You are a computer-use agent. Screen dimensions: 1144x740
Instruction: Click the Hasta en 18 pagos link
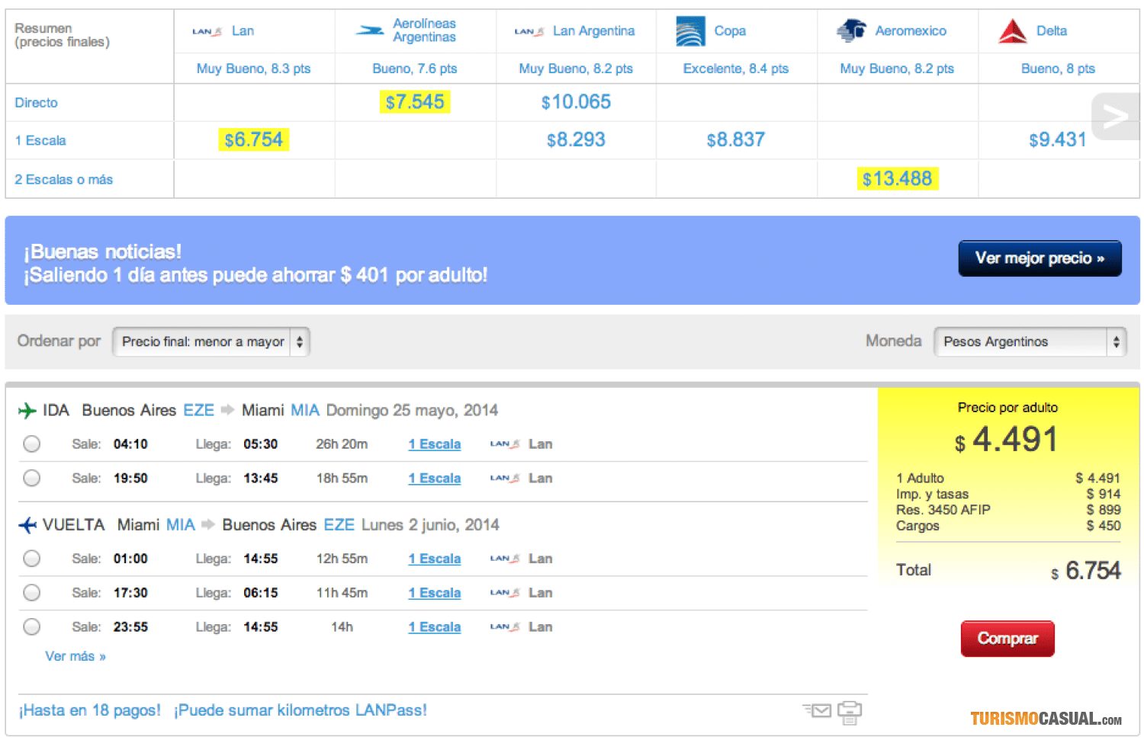pos(90,710)
